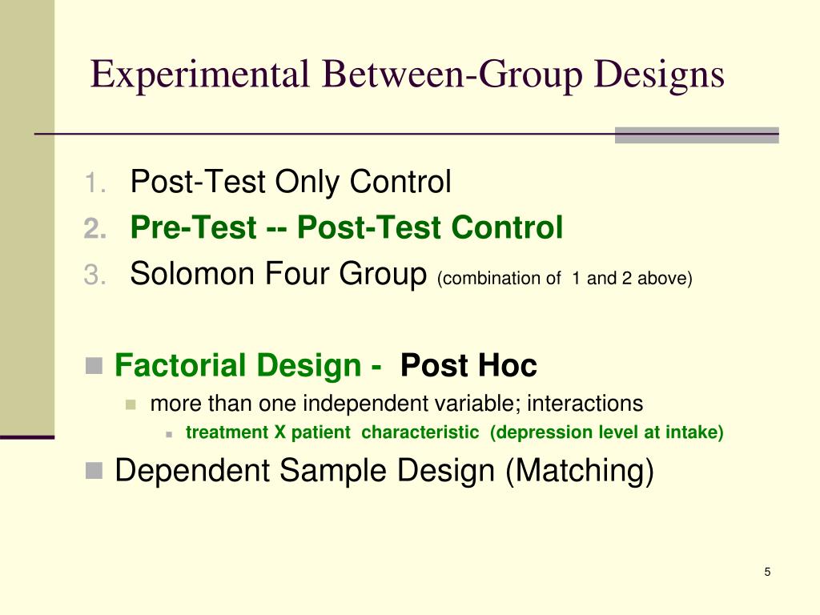
Task: Select the bold Post Hoc text
Action: [x=468, y=365]
